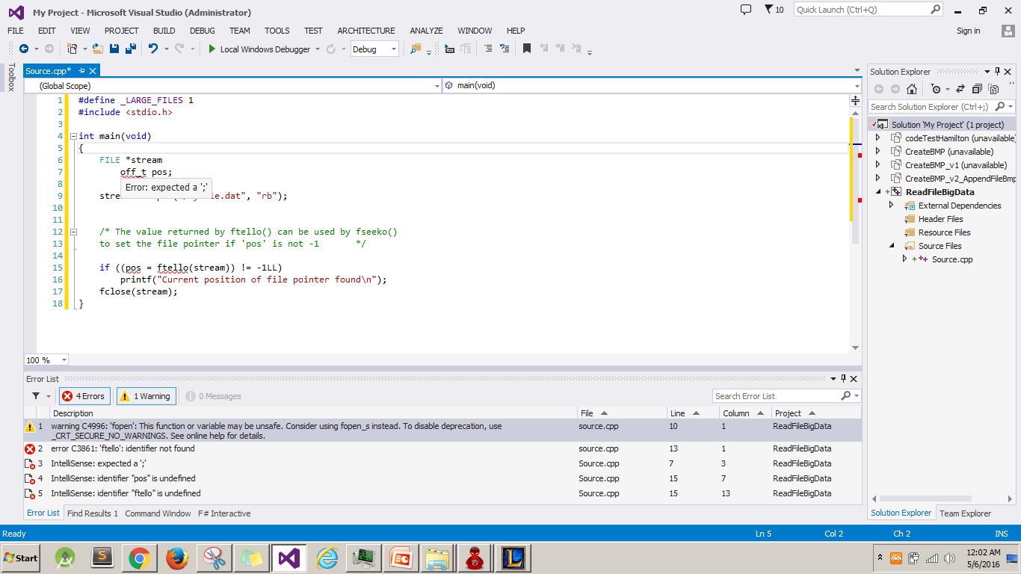The height and width of the screenshot is (574, 1021).
Task: Click the Windows Start button
Action: tap(21, 558)
